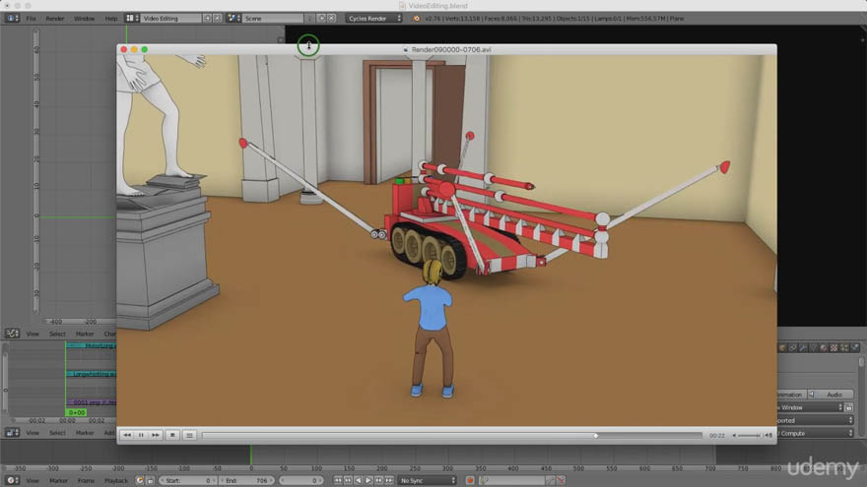Open the timeline Frame menu
Image resolution: width=867 pixels, height=487 pixels.
(86, 480)
